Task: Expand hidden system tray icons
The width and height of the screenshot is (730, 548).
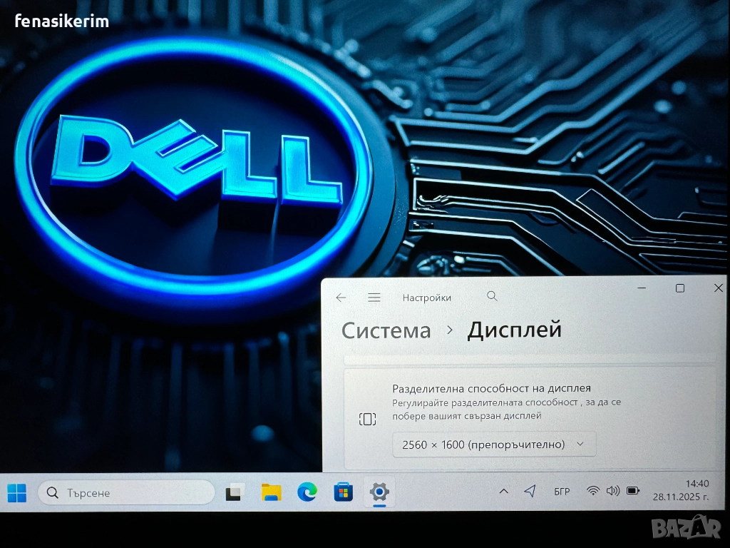Action: coord(503,491)
